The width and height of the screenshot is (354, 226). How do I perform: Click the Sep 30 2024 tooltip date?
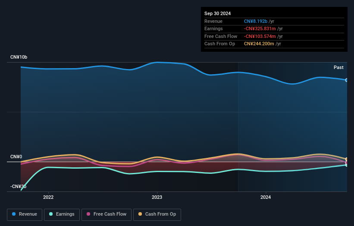[217, 13]
